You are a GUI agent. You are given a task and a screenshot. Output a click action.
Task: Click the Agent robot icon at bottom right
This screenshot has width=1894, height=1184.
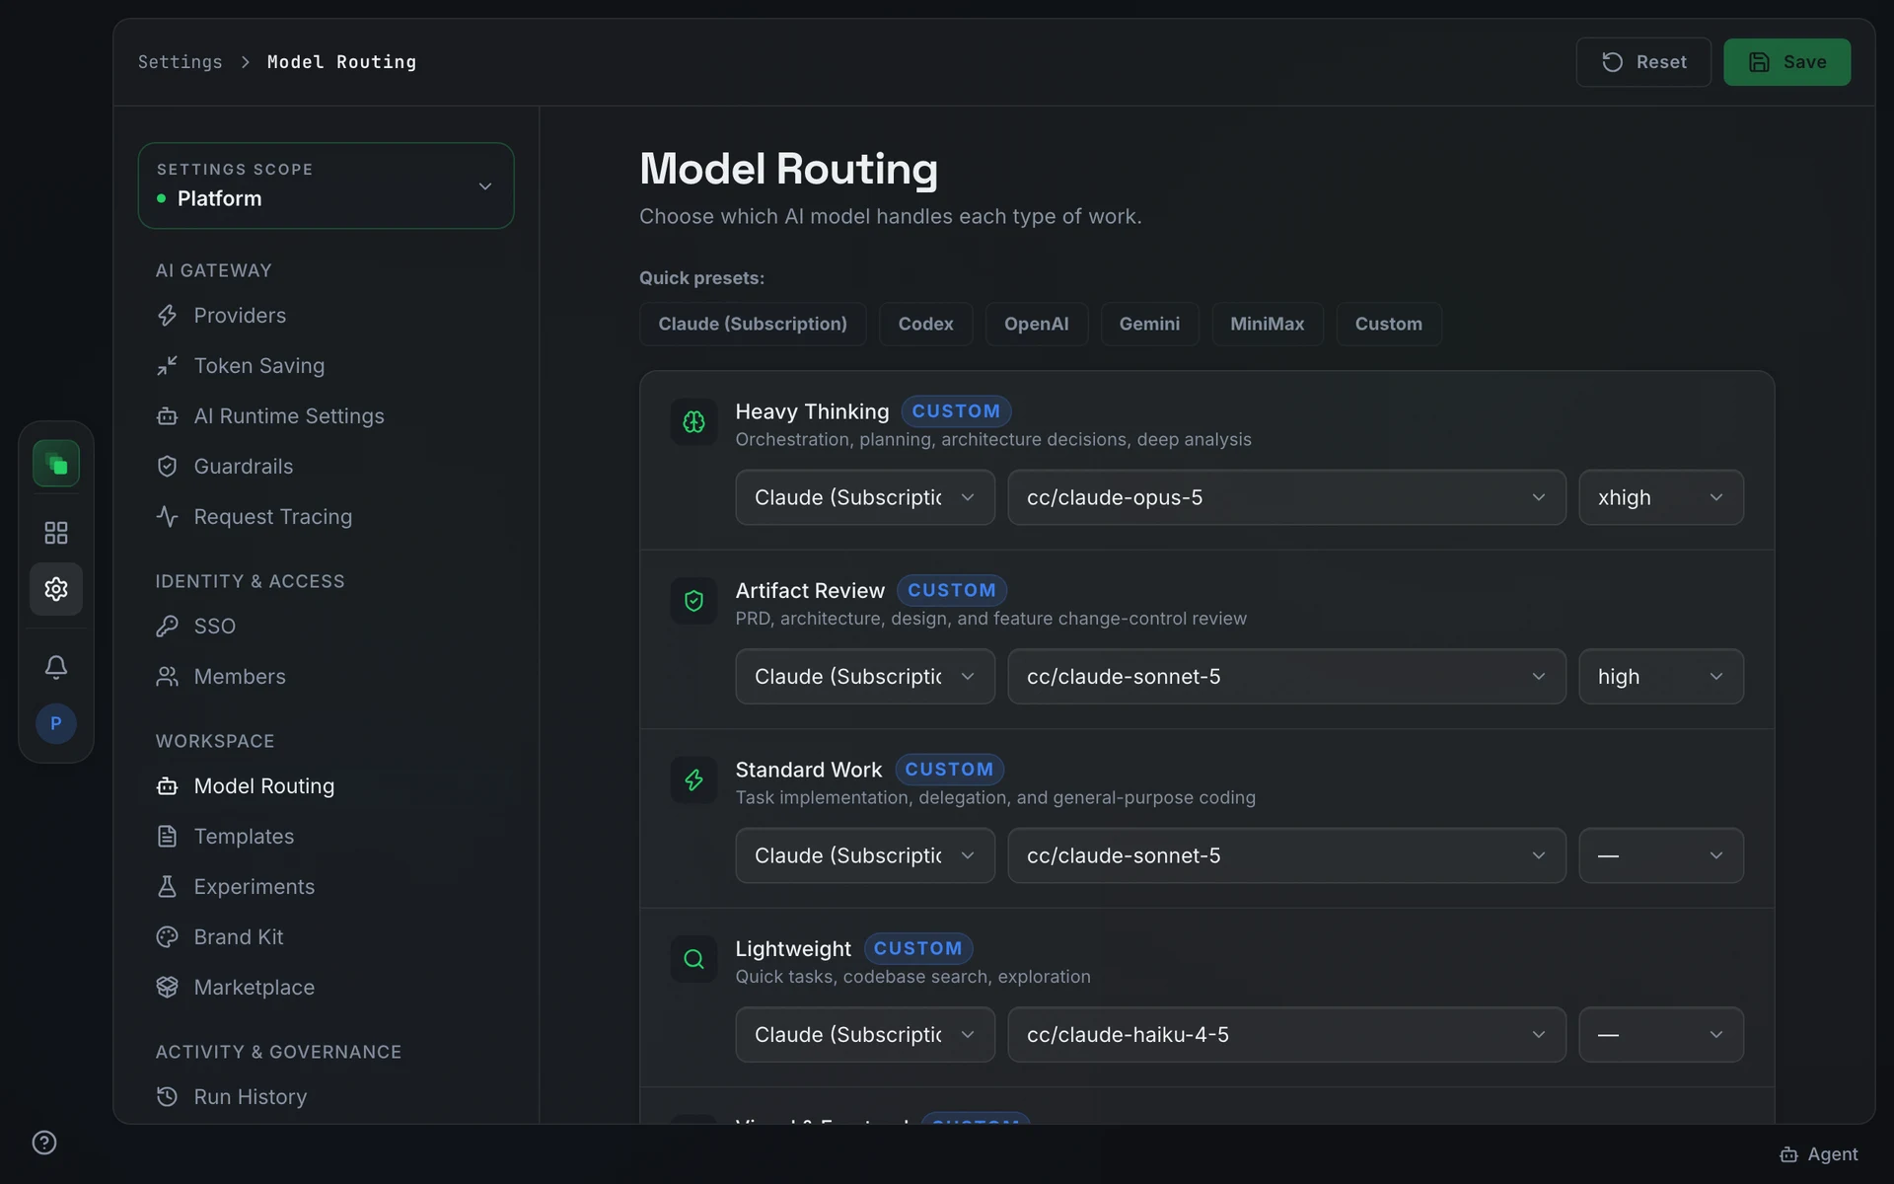click(1788, 1154)
